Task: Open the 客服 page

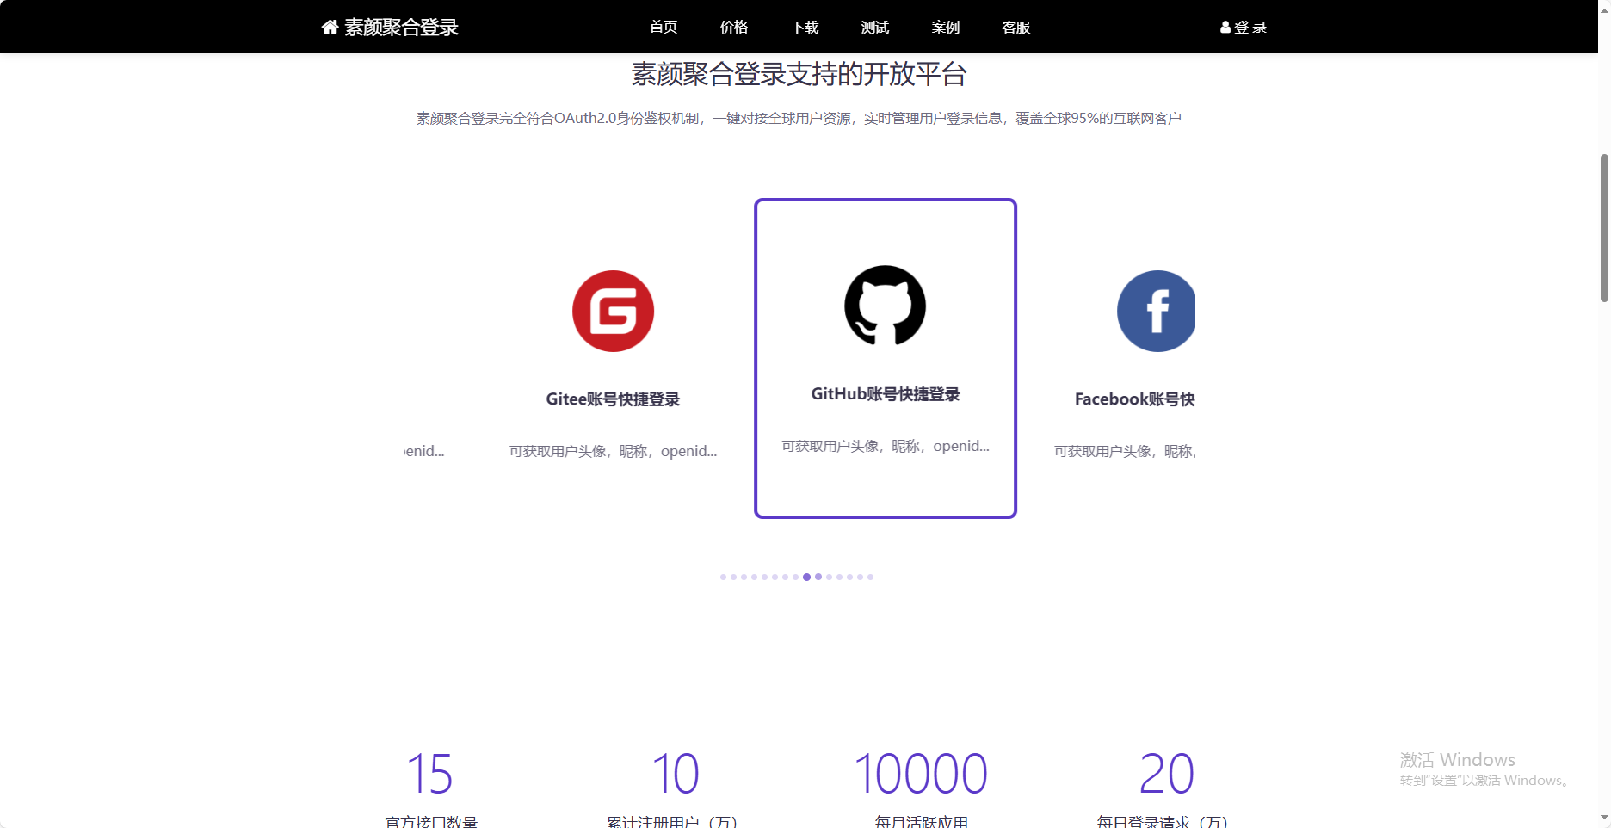Action: tap(1015, 27)
